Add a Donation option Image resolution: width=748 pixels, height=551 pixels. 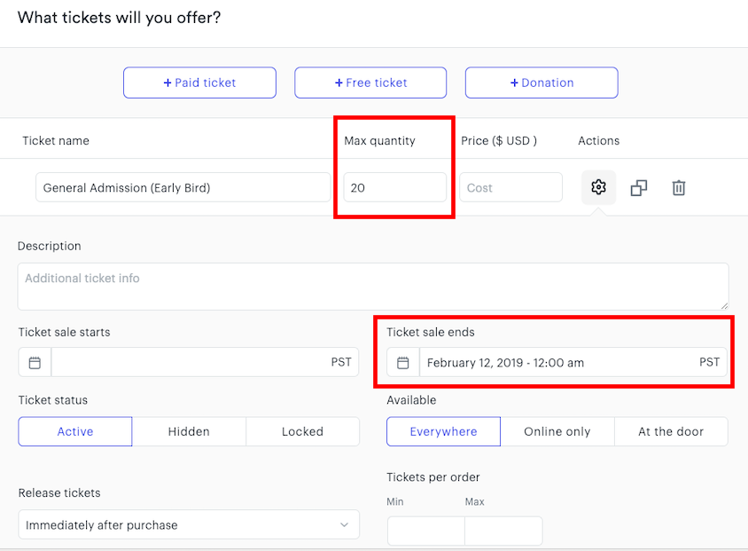click(541, 82)
